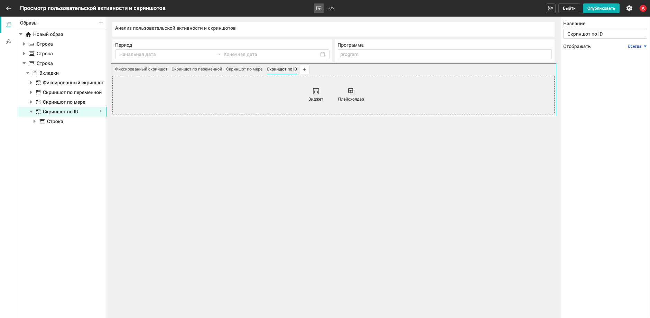Click the Программа input field
Image resolution: width=650 pixels, height=318 pixels.
pos(445,54)
